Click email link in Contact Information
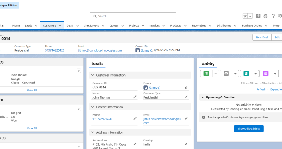 tap(162, 121)
